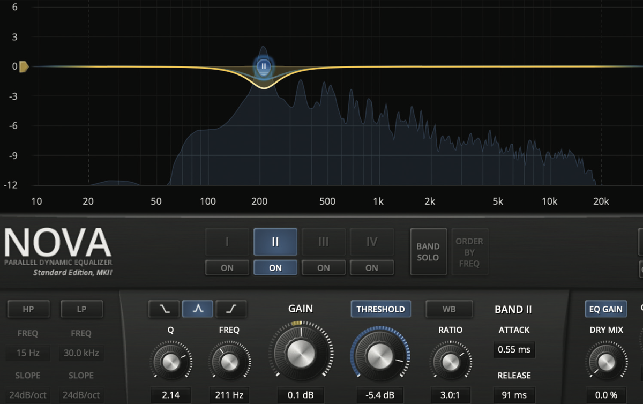643x404 pixels.
Task: Activate WB wideband sidechain mode
Action: [449, 309]
